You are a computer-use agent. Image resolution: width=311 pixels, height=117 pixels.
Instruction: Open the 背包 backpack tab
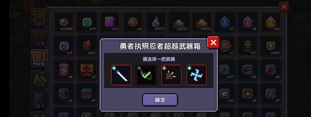(x=40, y=18)
